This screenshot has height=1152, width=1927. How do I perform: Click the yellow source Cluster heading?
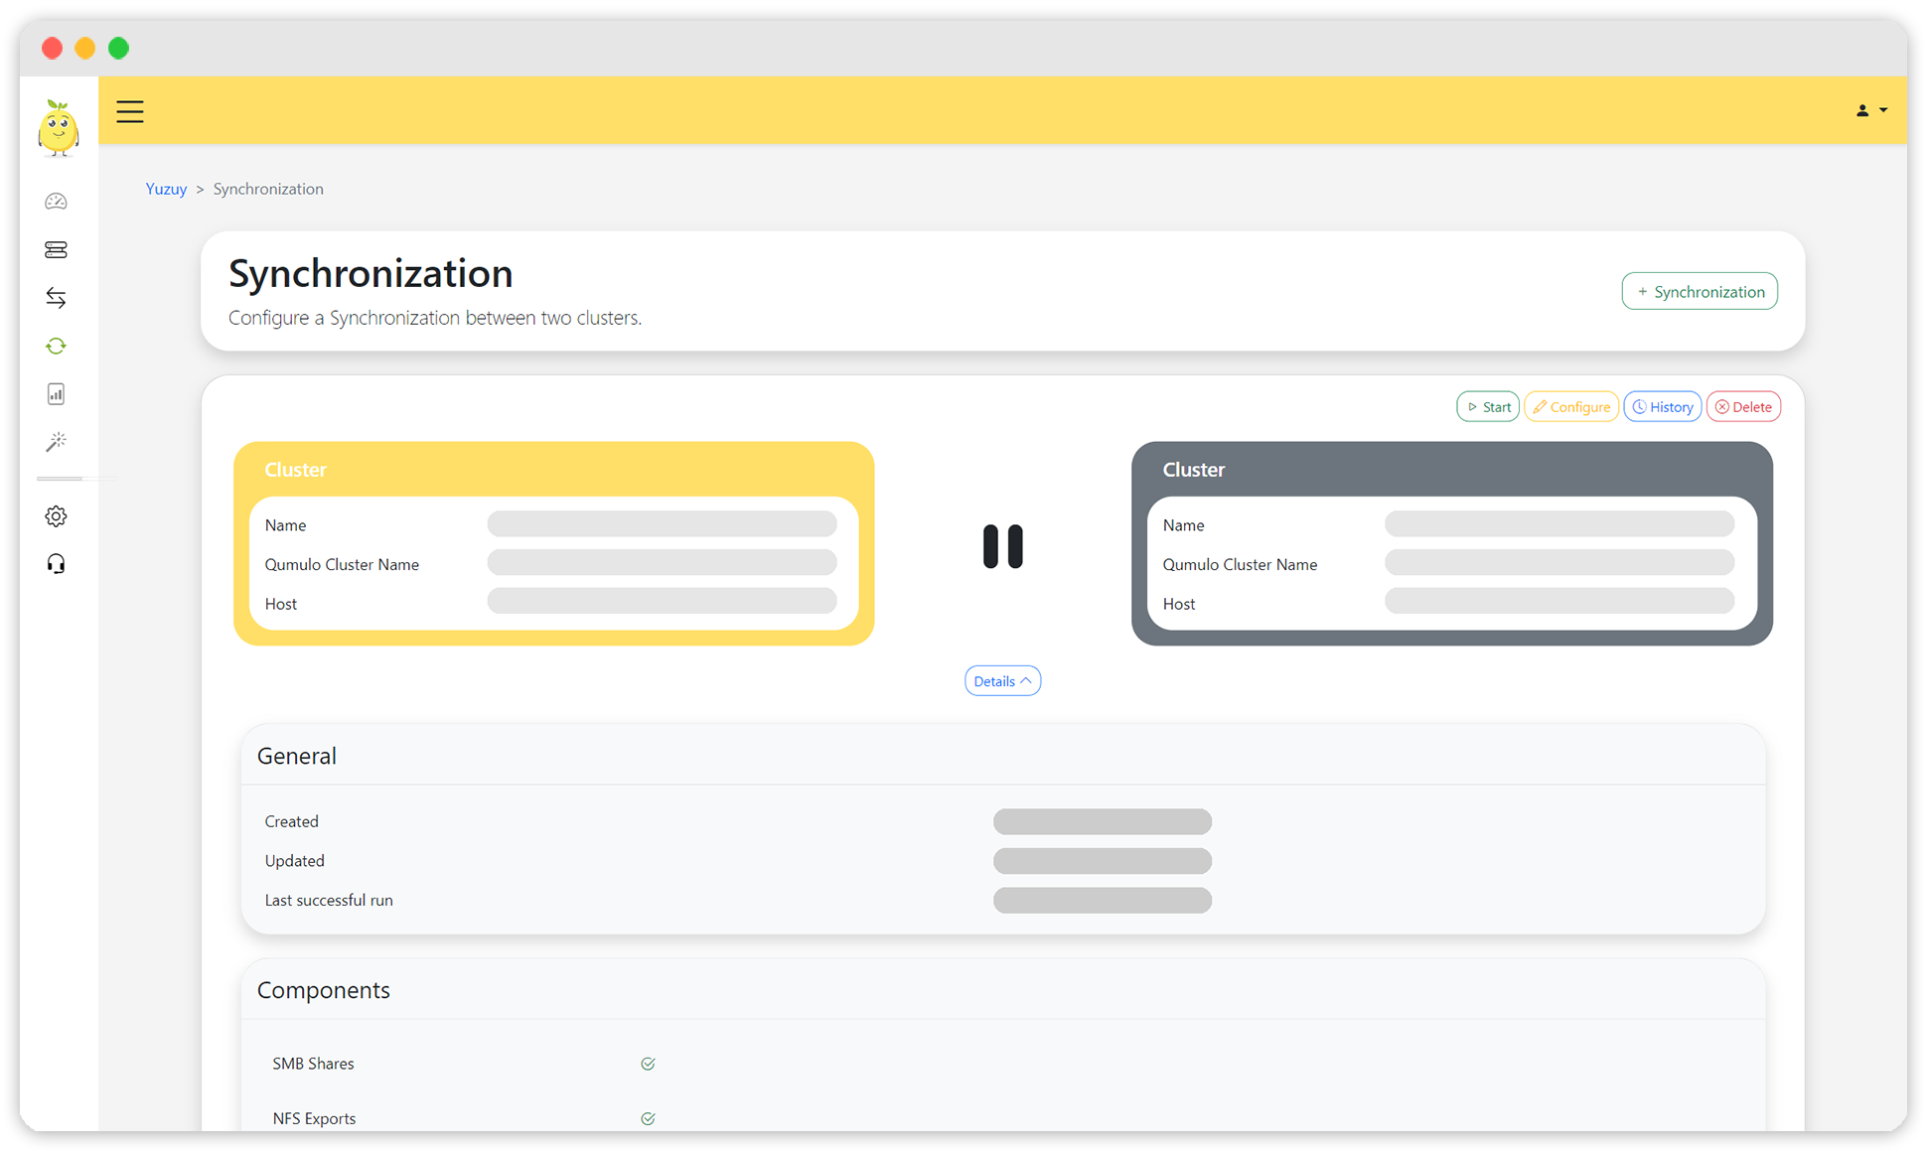click(295, 470)
